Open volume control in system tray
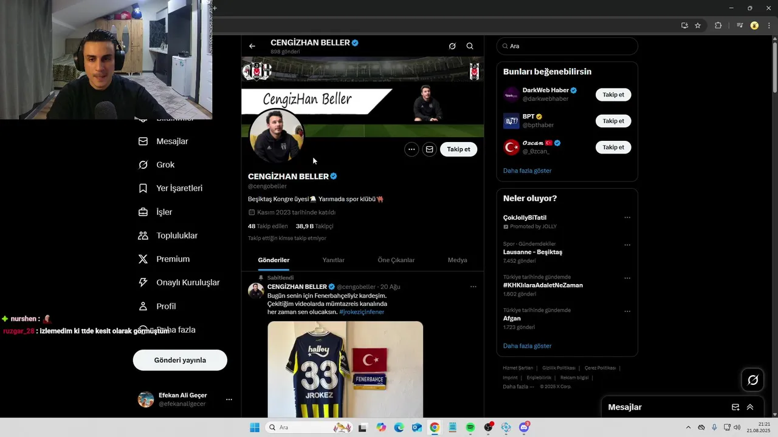This screenshot has width=778, height=437. [737, 427]
